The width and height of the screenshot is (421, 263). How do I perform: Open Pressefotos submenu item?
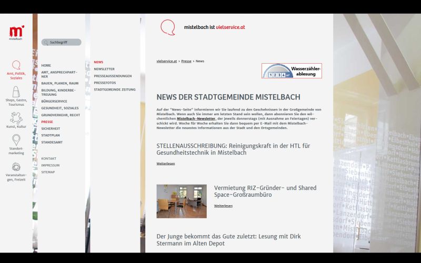tap(105, 83)
